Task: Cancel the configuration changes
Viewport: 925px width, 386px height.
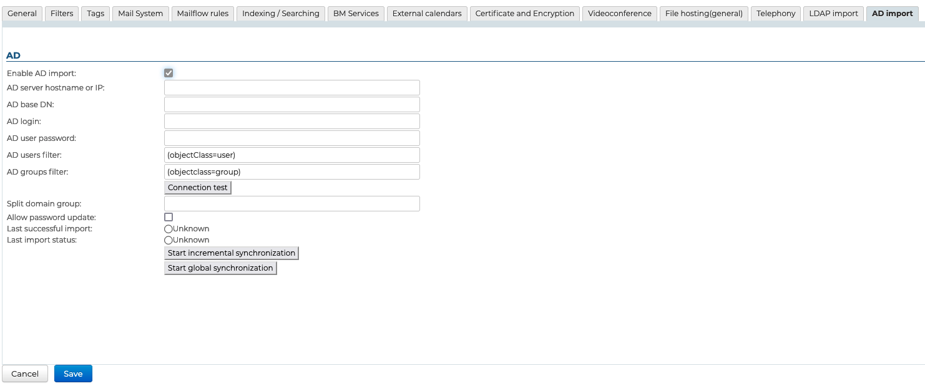Action: [25, 374]
